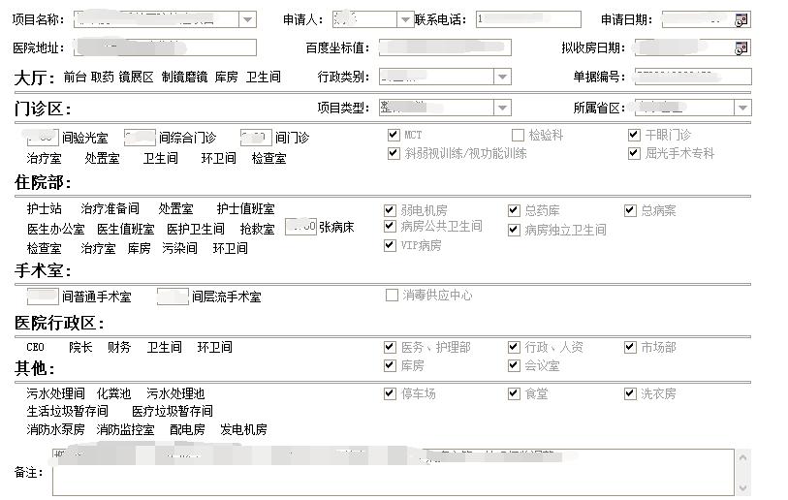Uncheck the 洗衣房 checkbox
This screenshot has width=788, height=500.
point(631,393)
